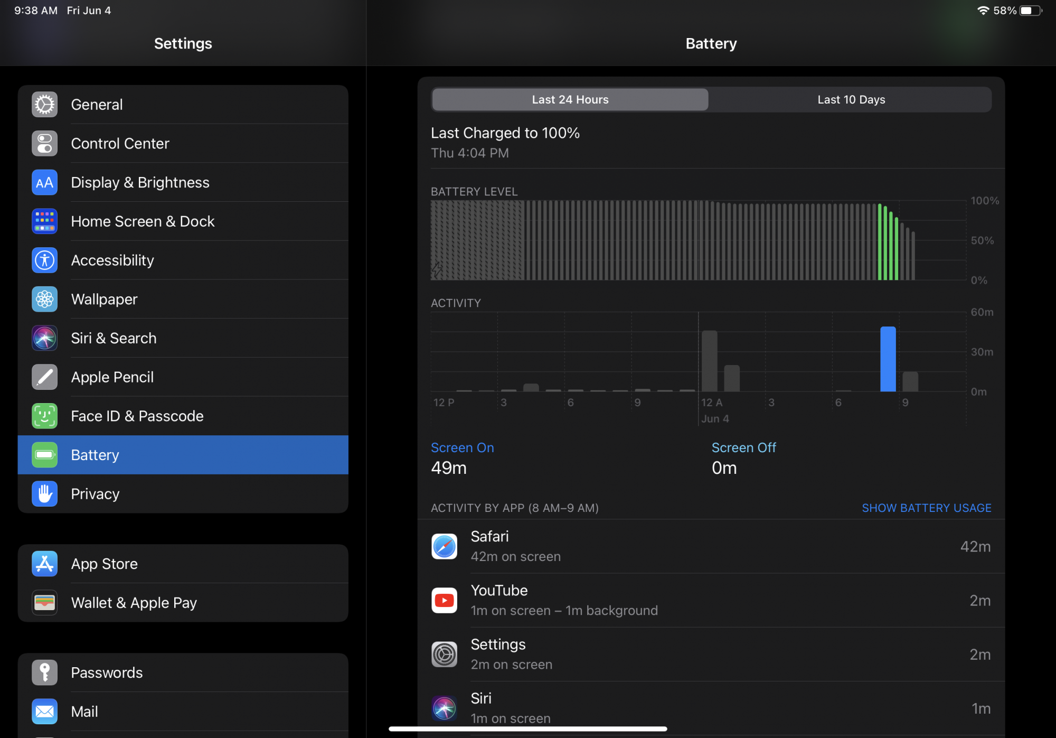Tap the blue highlighted activity bar

click(x=888, y=359)
